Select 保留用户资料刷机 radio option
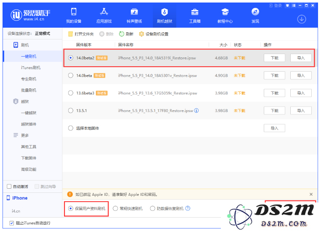The image size is (321, 231). pyautogui.click(x=71, y=208)
